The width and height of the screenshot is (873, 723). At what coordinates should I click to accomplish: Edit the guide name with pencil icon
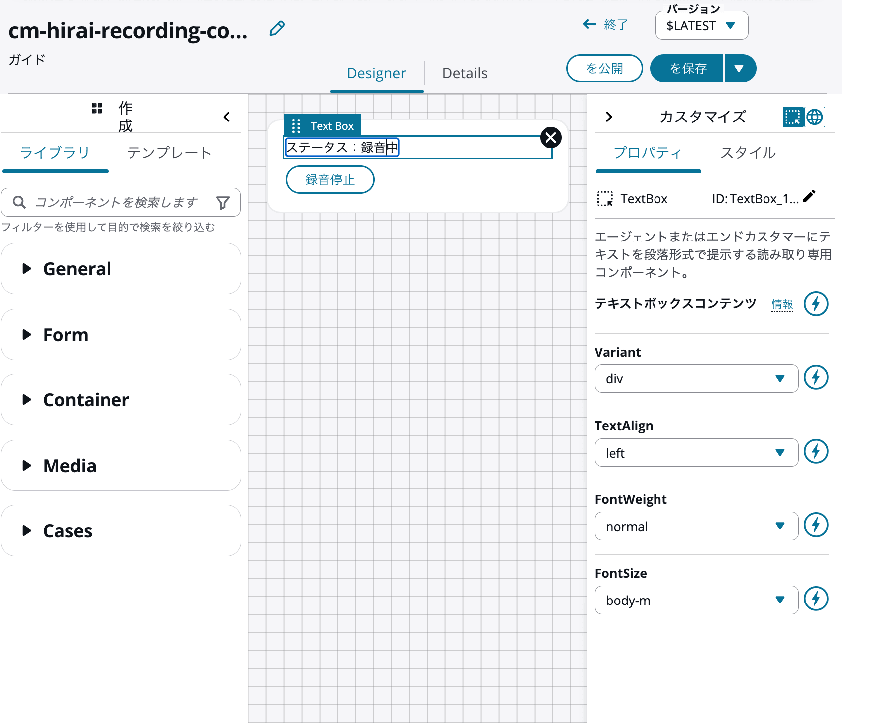(277, 29)
